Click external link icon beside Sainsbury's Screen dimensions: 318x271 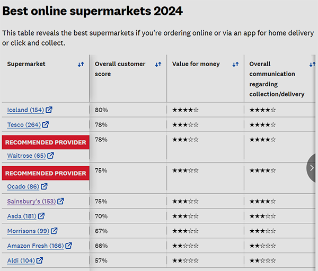[60, 201]
